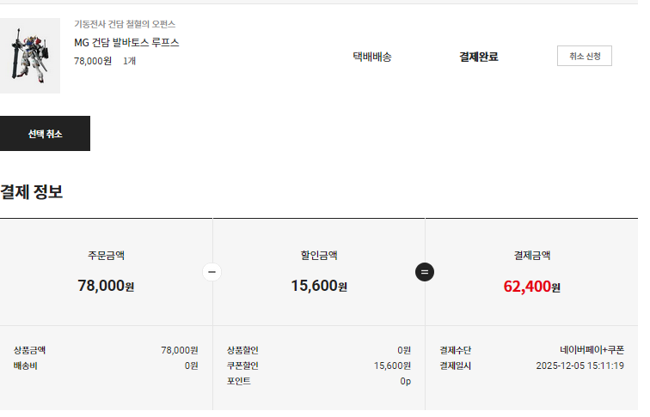Image resolution: width=650 pixels, height=417 pixels.
Task: Click the 기동전사 건담 철혈의 오펀스 series text
Action: [125, 24]
